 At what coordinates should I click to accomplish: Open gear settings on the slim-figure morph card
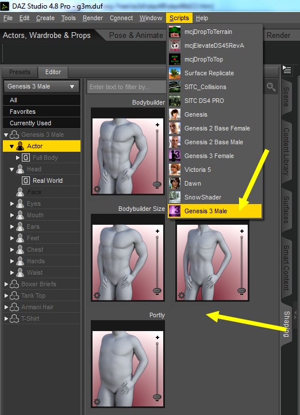coord(181,295)
